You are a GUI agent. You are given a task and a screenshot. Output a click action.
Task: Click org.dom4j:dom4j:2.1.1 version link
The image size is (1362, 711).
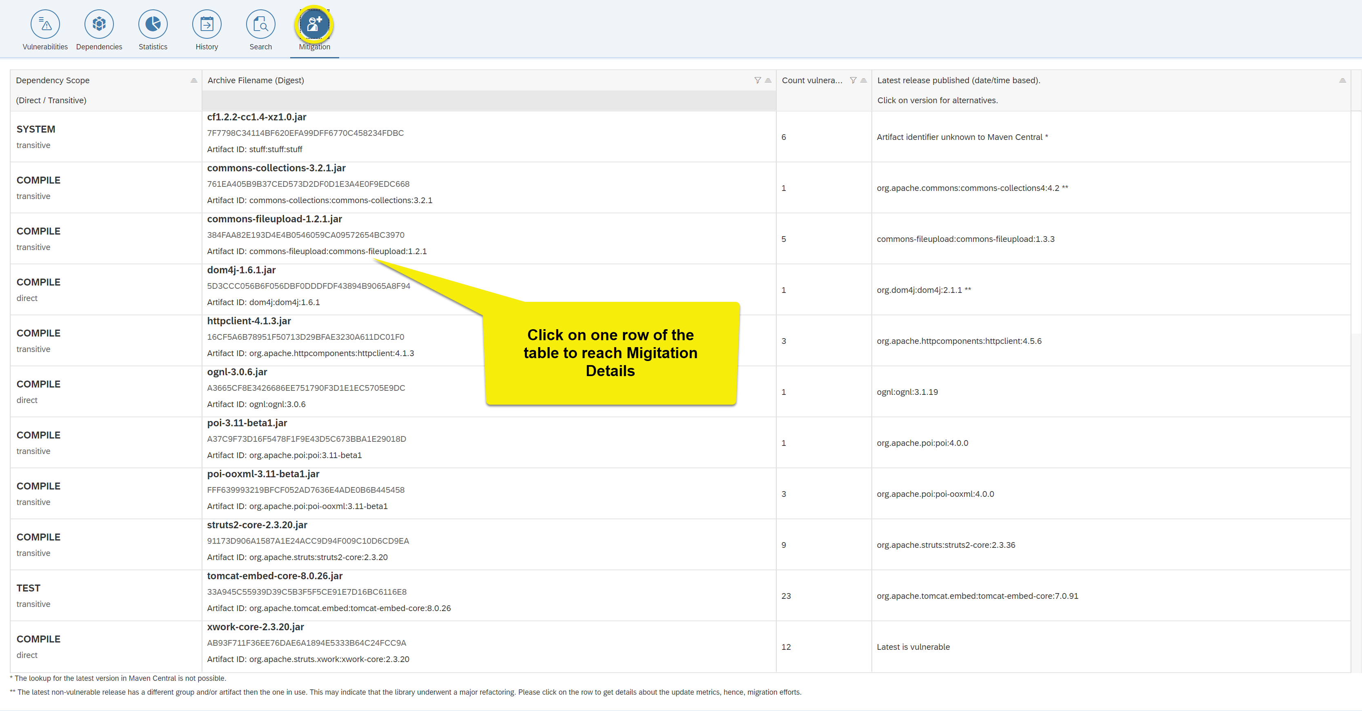point(919,290)
